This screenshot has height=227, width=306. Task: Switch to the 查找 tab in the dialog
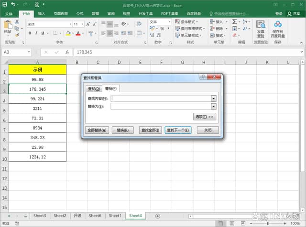93,88
